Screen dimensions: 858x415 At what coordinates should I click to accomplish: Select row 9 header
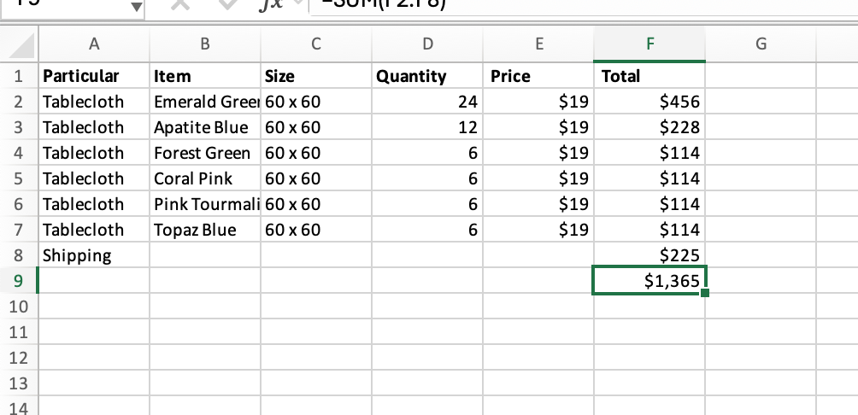point(18,281)
